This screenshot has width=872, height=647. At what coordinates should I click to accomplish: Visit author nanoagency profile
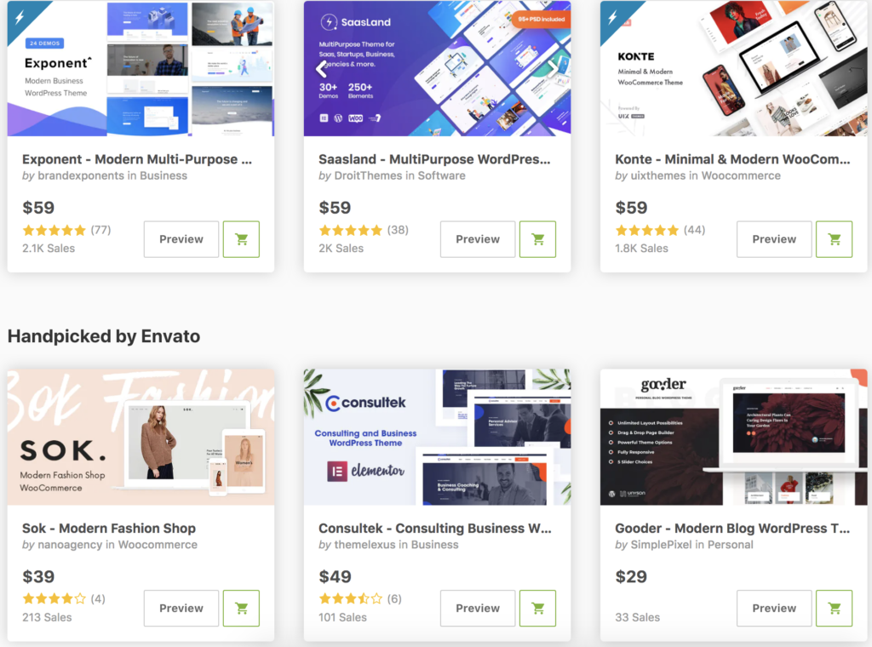point(70,545)
